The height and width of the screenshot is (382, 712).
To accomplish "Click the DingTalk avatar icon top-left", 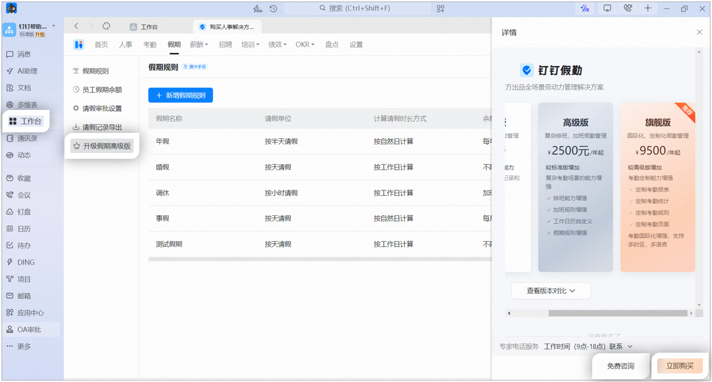I will 12,8.
